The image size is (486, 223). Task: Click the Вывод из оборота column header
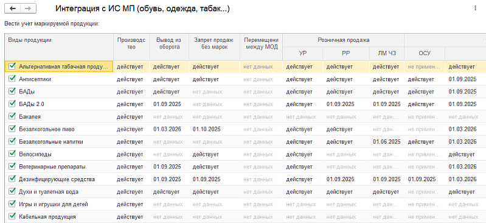(x=169, y=47)
